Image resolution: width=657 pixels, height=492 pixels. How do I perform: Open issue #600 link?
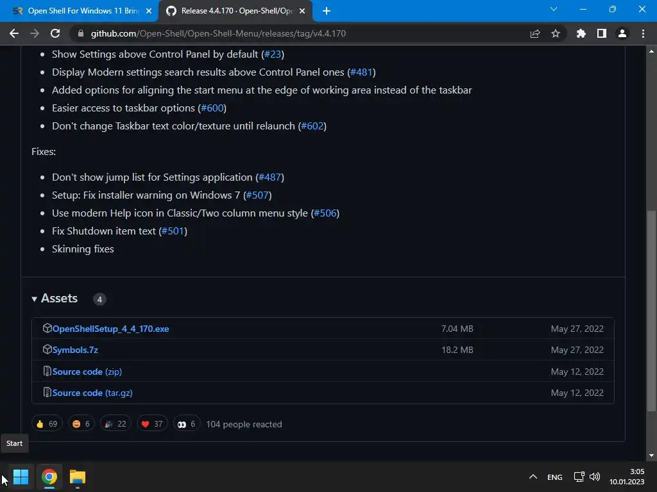pyautogui.click(x=212, y=108)
